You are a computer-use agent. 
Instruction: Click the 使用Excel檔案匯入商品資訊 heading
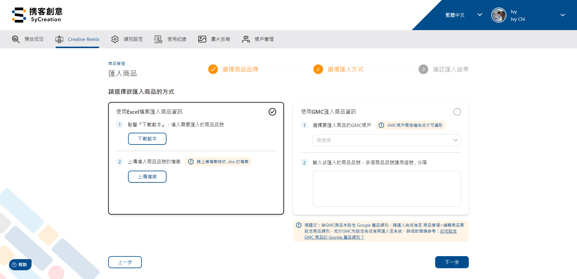point(149,112)
